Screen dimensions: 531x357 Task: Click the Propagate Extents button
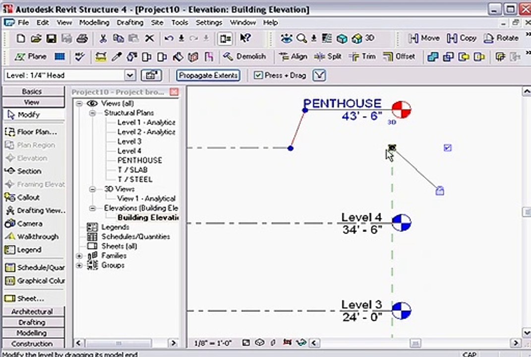point(208,75)
